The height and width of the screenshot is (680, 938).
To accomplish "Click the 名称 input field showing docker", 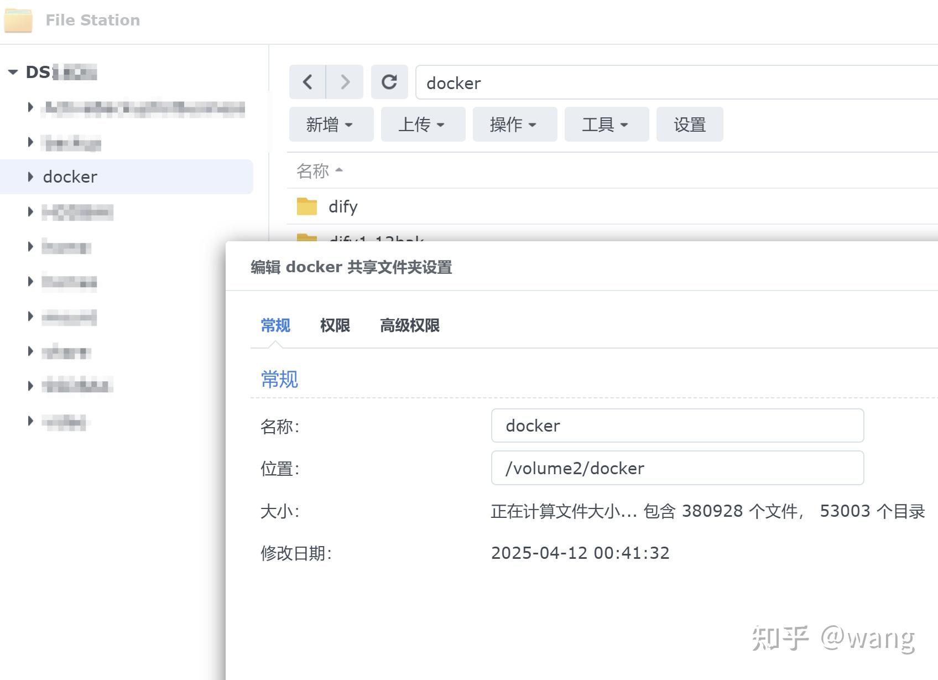I will pyautogui.click(x=676, y=426).
